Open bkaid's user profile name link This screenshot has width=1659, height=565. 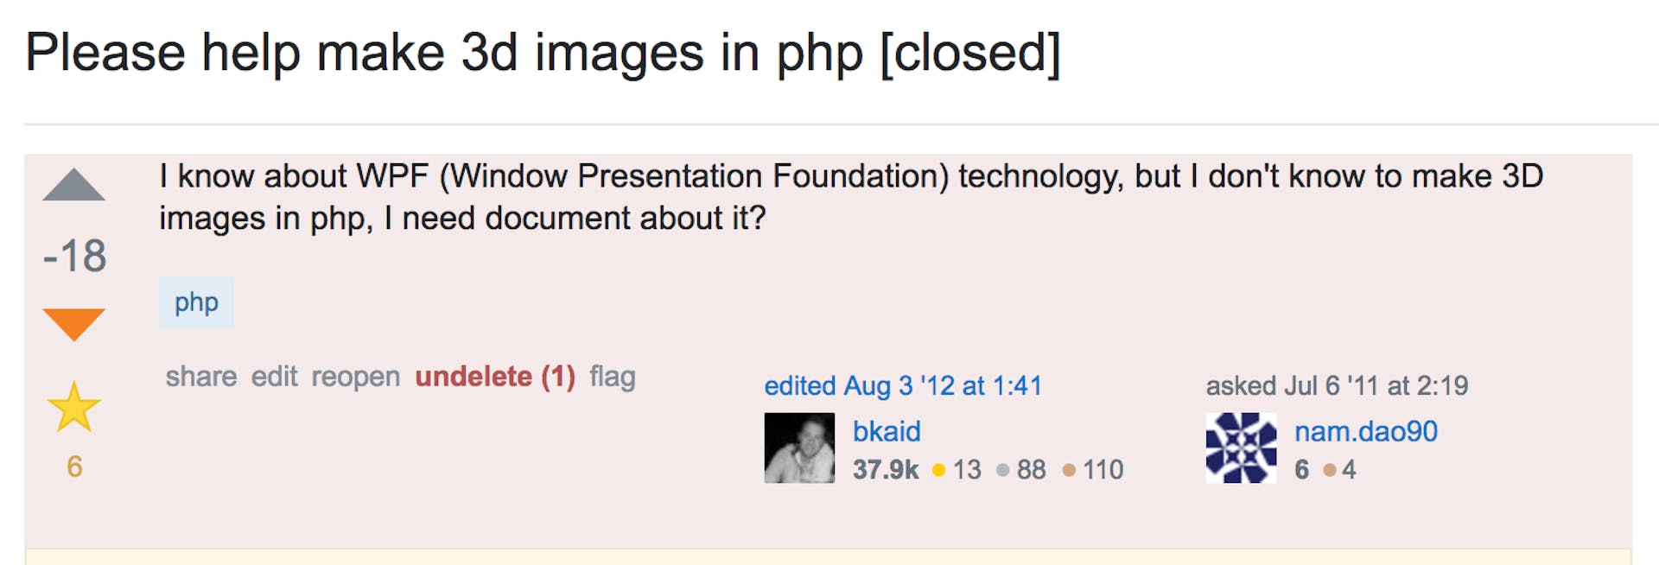pyautogui.click(x=887, y=431)
